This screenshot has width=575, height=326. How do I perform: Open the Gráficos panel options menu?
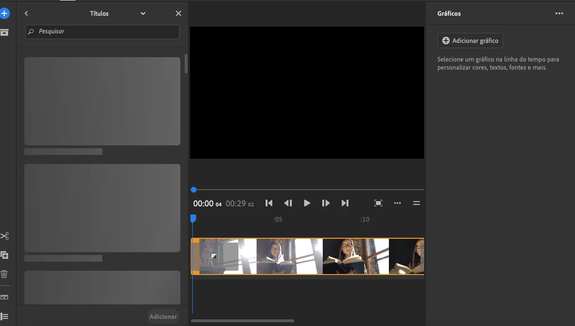tap(559, 13)
